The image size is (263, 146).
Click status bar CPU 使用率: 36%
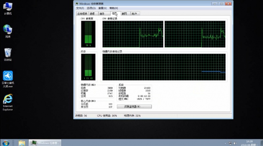107,116
